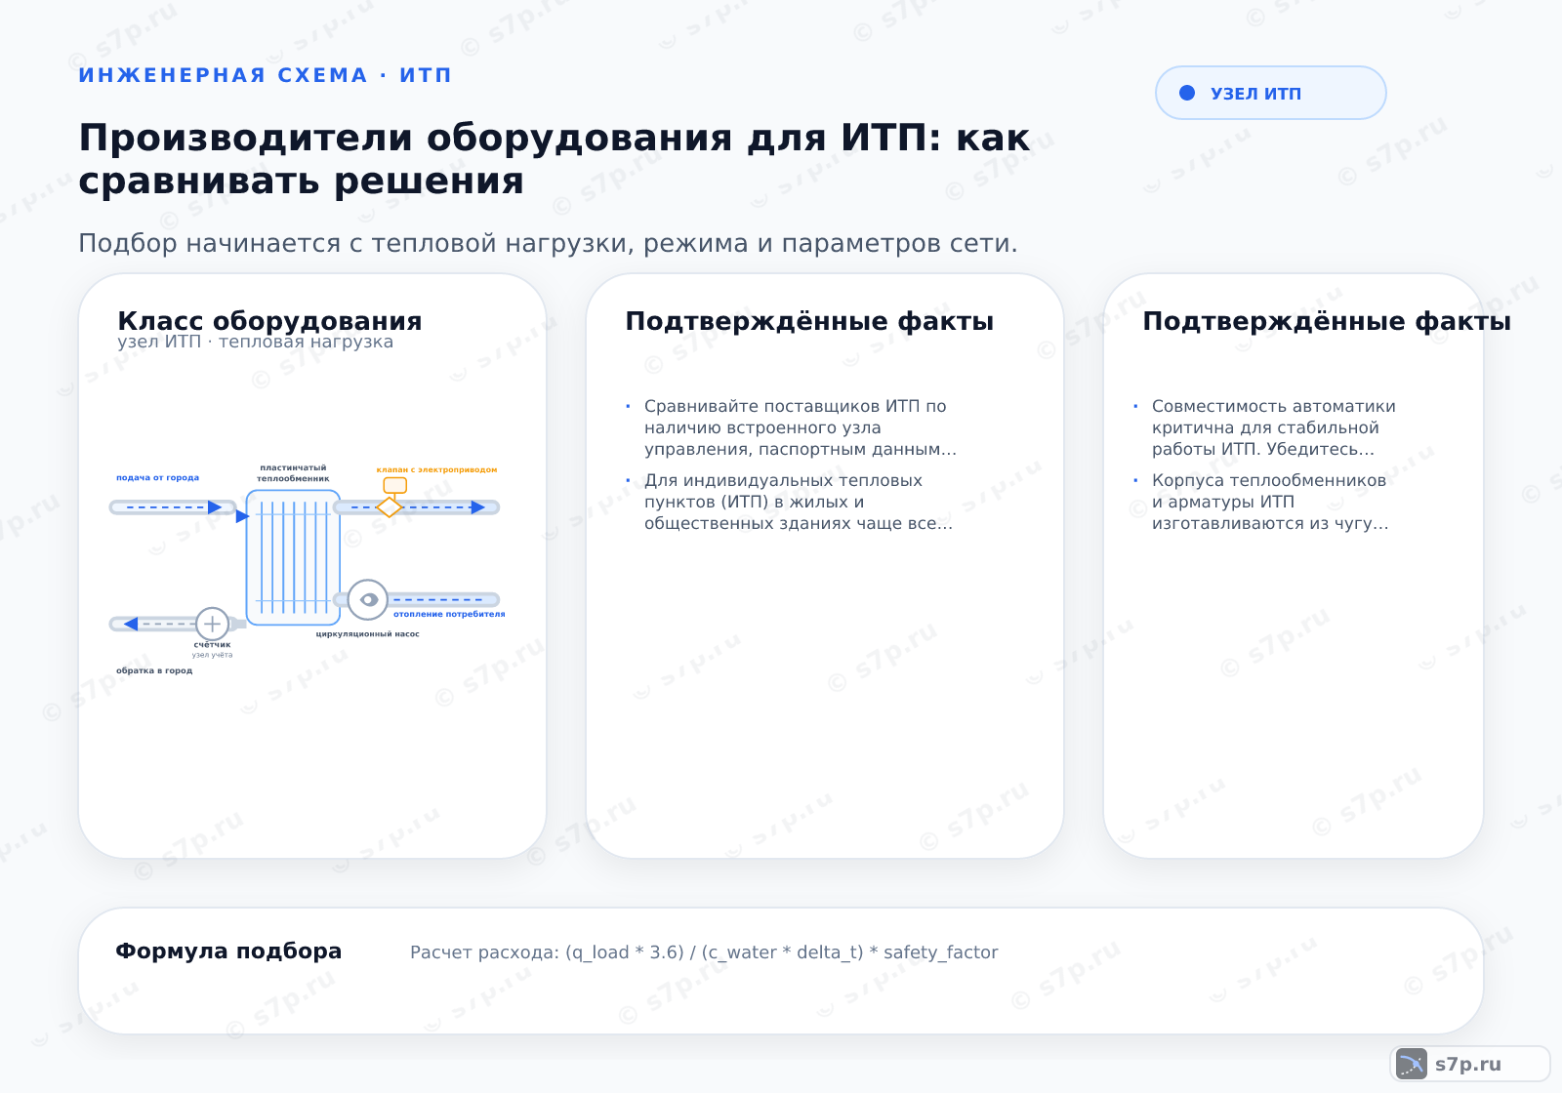Click the 'Класс оборудования' card heading
Image resolution: width=1562 pixels, height=1093 pixels.
[269, 321]
